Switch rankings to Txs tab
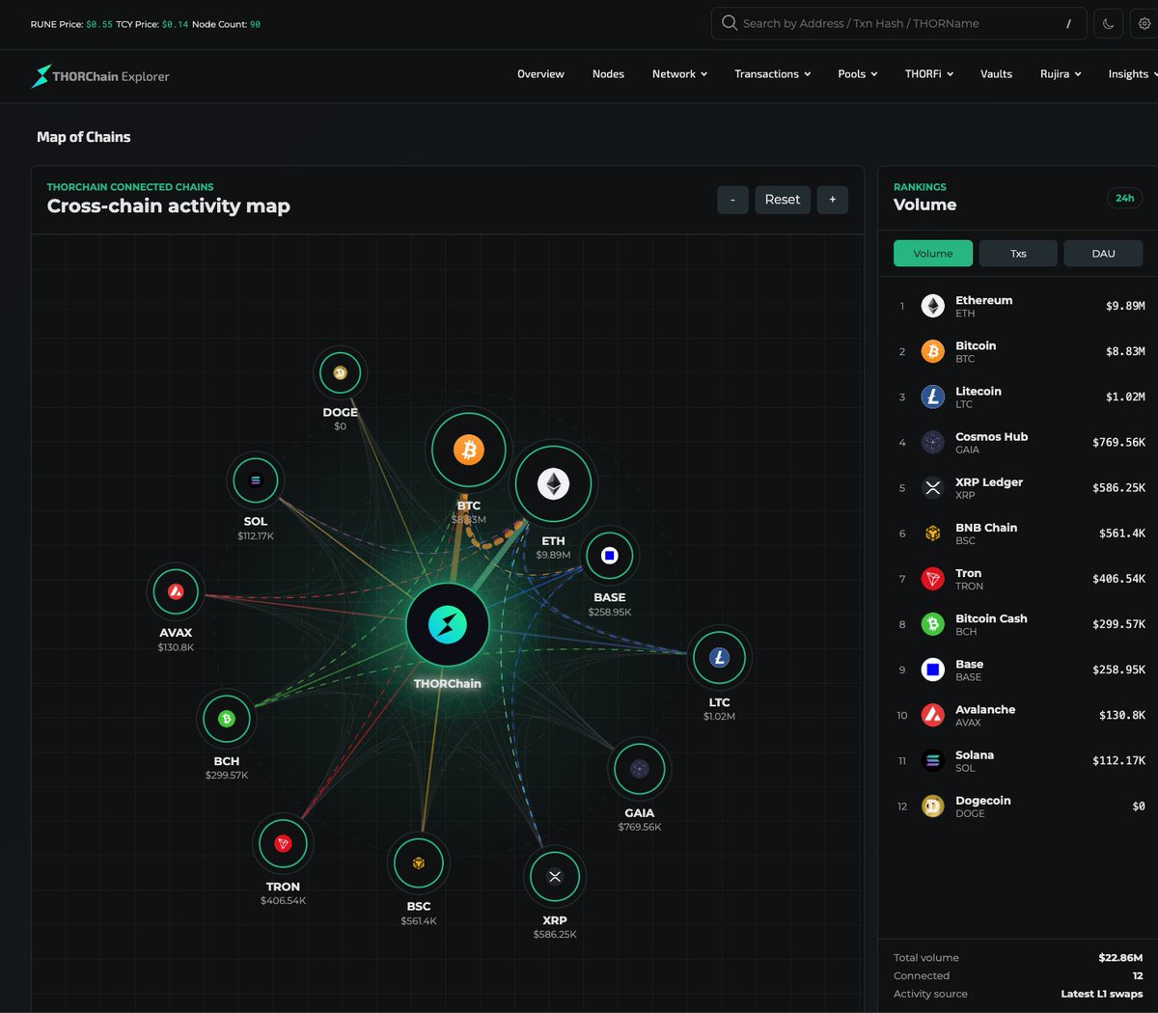Screen dimensions: 1158x1013 point(1018,254)
